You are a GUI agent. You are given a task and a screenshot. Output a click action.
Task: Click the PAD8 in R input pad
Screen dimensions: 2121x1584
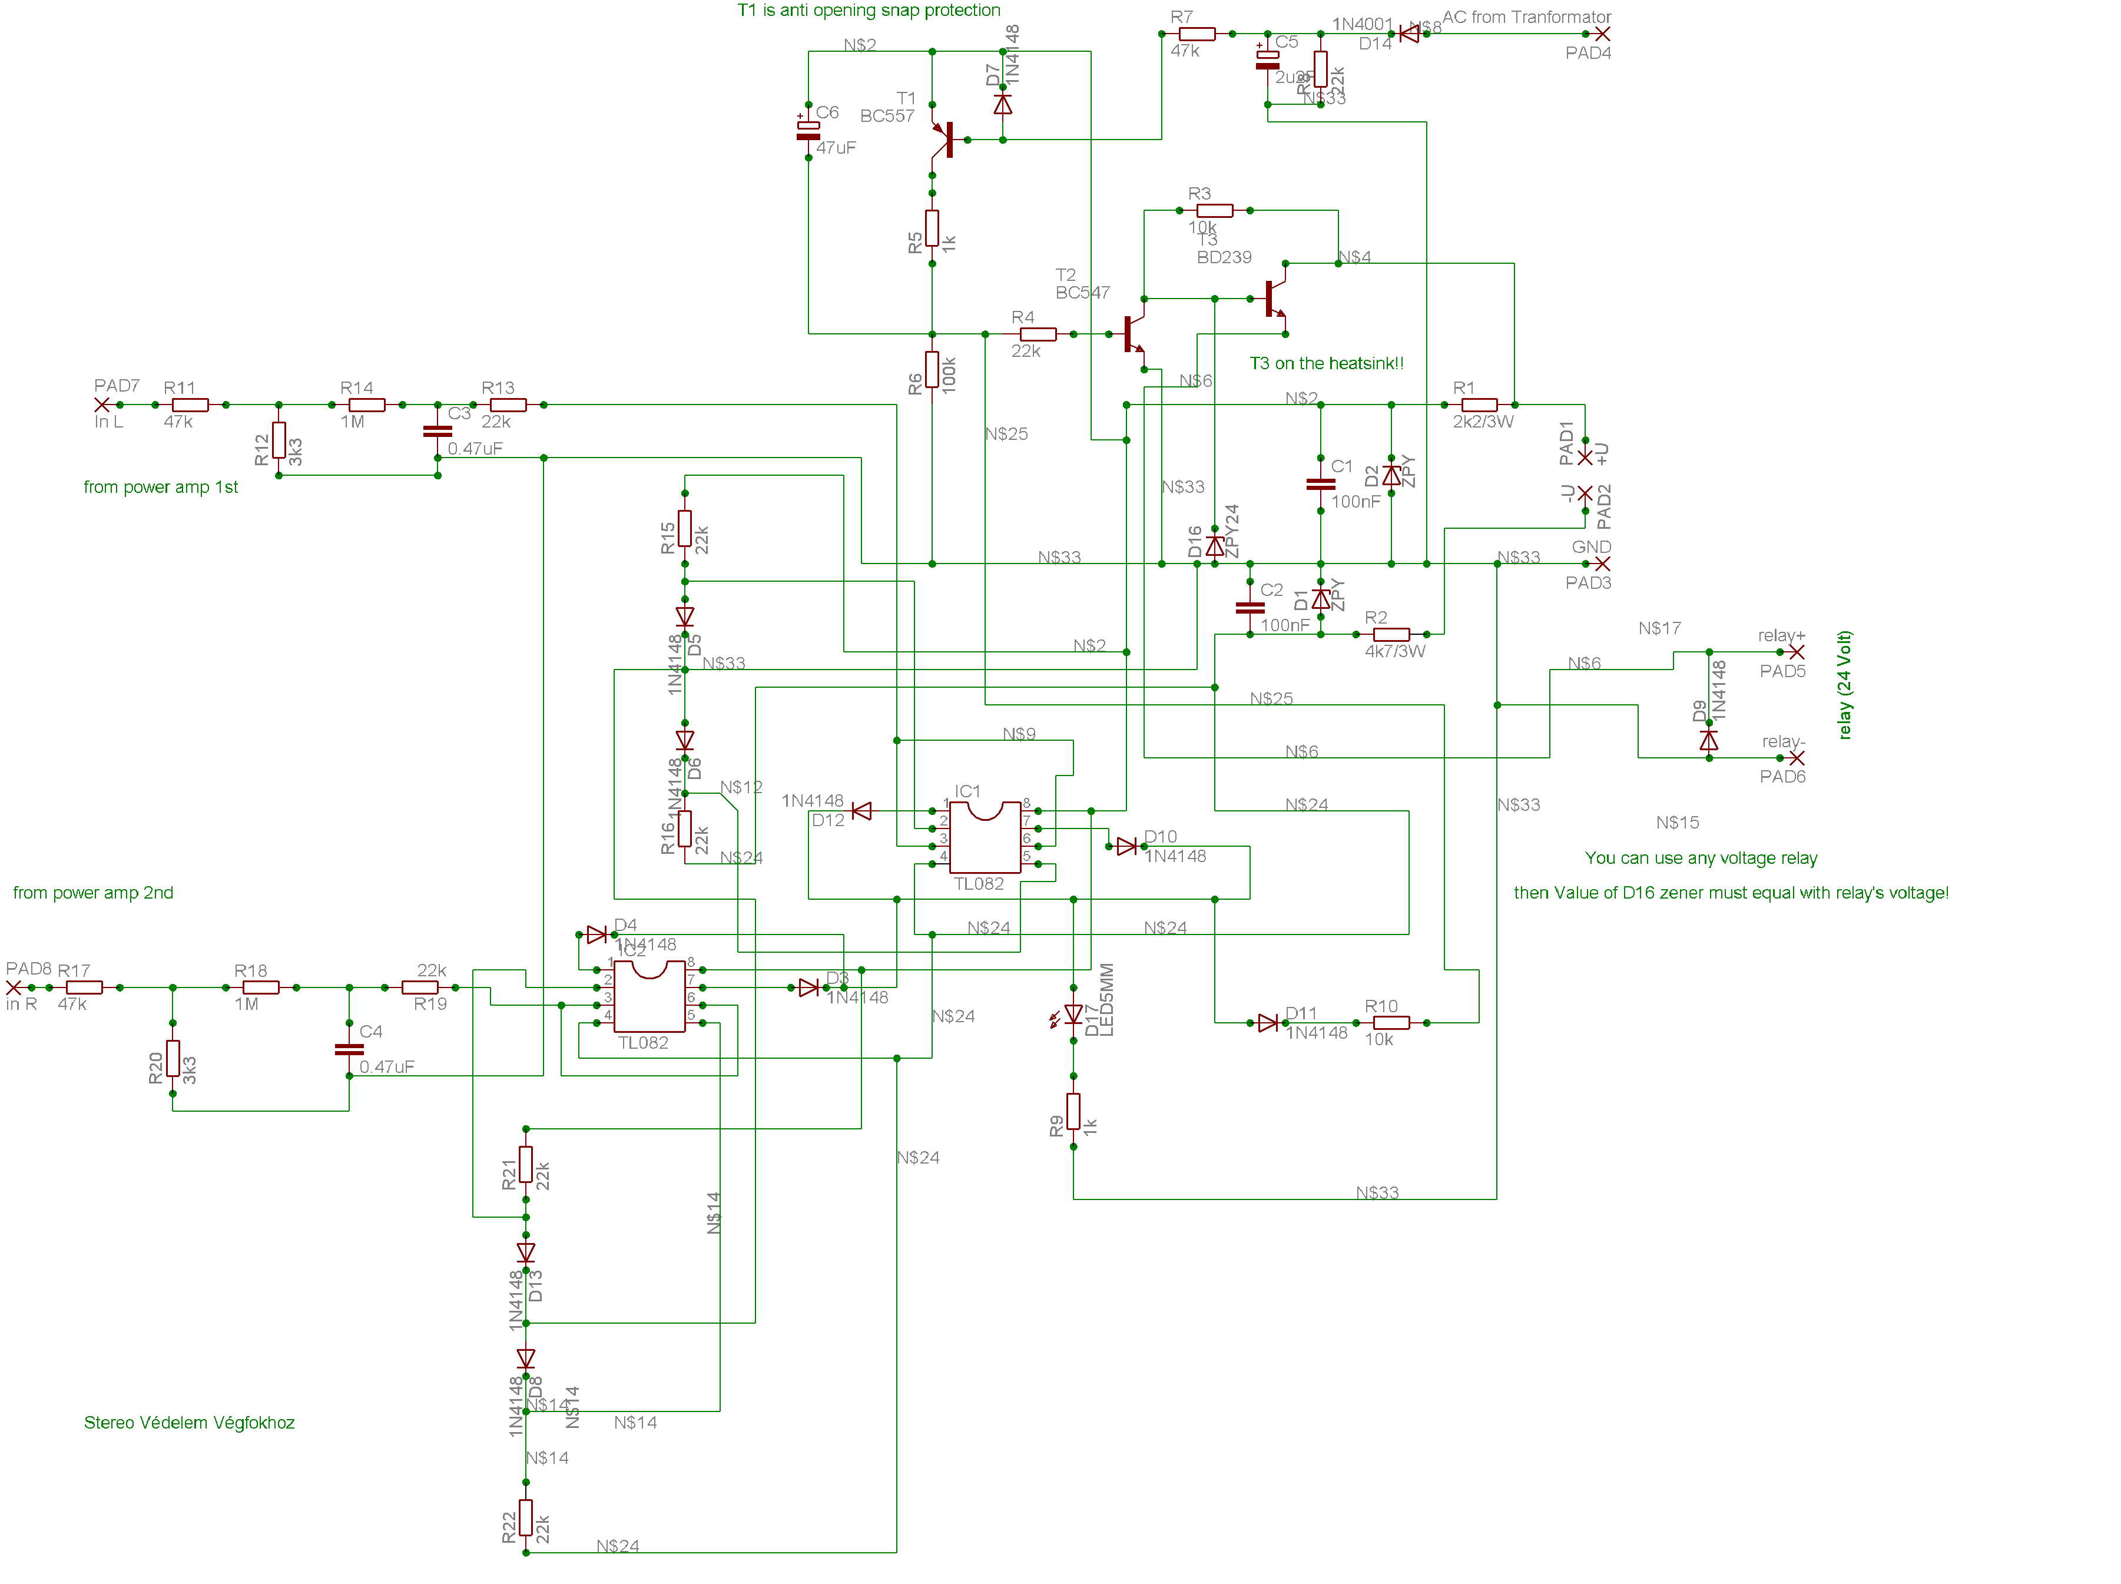click(14, 987)
